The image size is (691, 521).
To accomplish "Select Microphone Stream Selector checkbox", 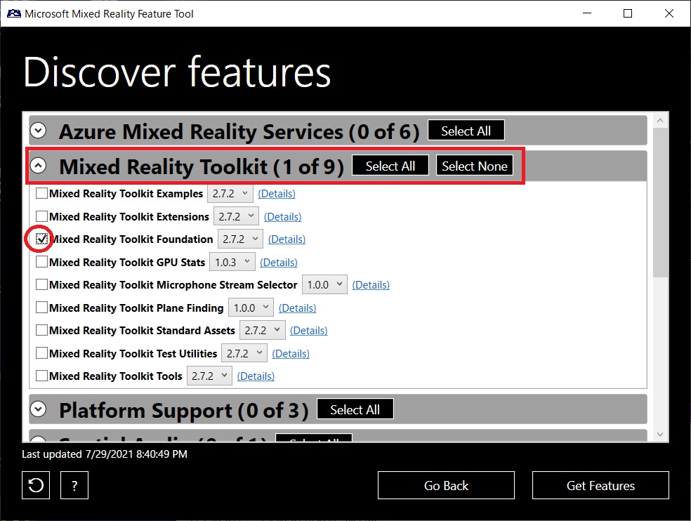I will (x=41, y=284).
